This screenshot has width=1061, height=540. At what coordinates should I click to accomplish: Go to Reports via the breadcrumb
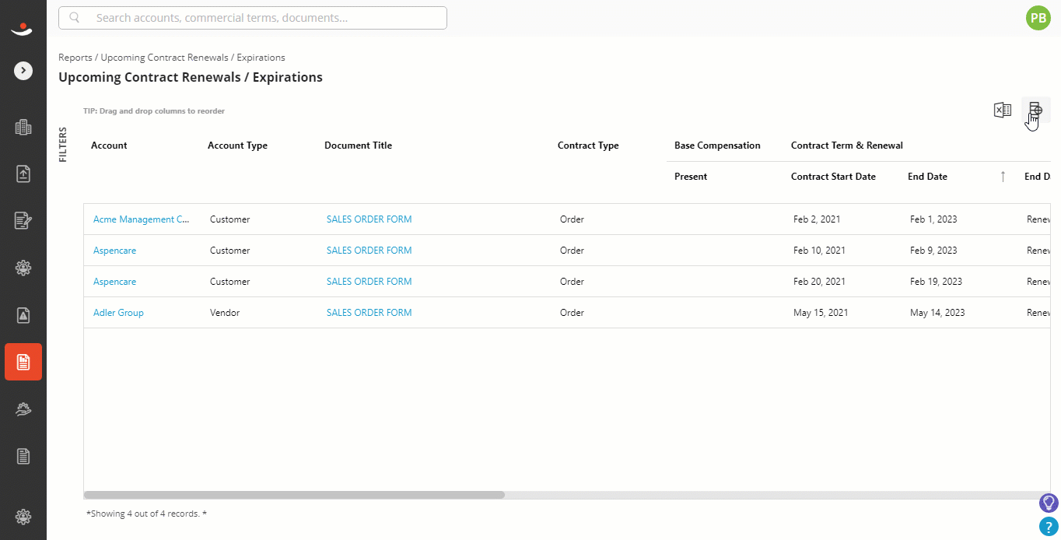pyautogui.click(x=75, y=58)
